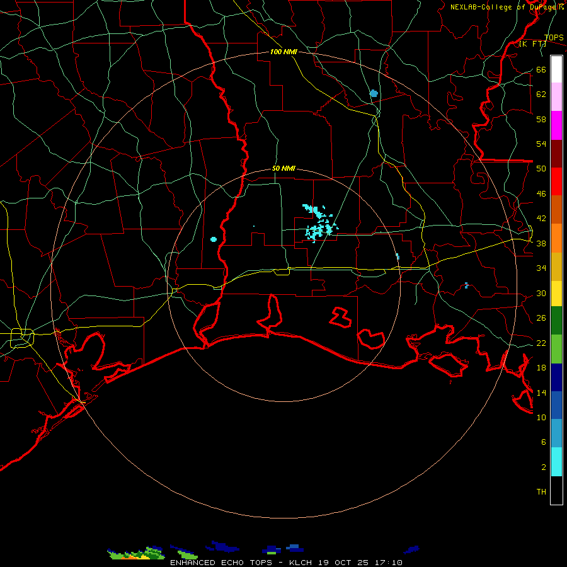Click the small cyan echo dot west of the river
Image resolution: width=567 pixels, height=567 pixels.
tap(214, 239)
